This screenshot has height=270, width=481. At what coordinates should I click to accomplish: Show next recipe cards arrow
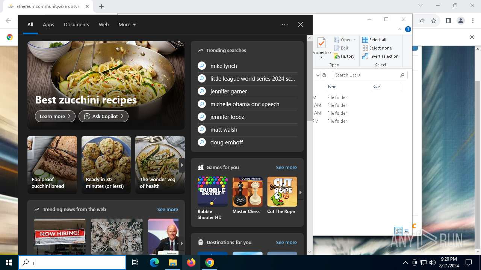[x=182, y=165]
